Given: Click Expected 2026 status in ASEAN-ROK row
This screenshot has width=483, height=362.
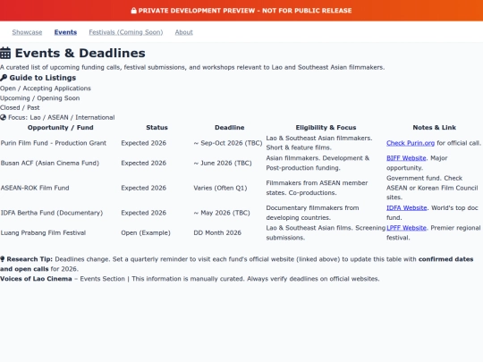Looking at the screenshot, I should tap(143, 188).
